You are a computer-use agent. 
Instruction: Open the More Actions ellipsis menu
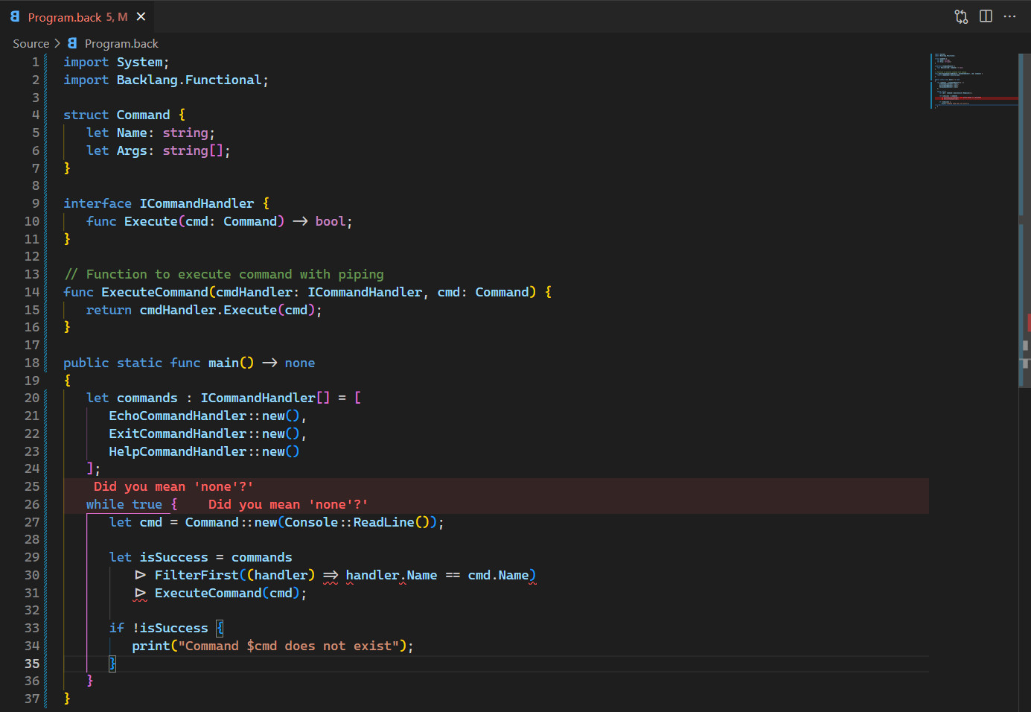point(1009,16)
